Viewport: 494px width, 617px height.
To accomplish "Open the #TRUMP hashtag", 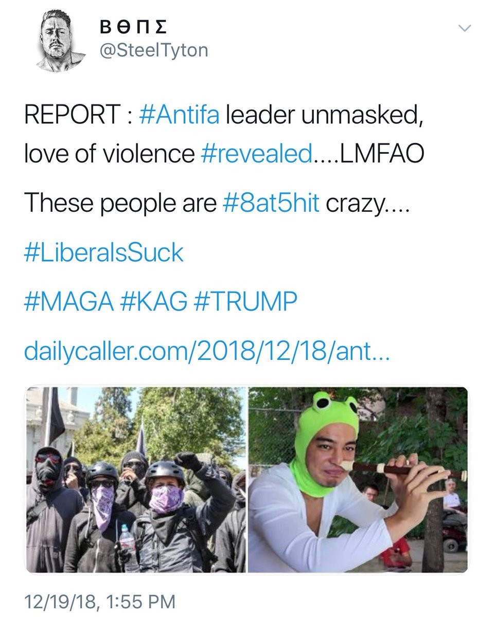I will coord(245,302).
